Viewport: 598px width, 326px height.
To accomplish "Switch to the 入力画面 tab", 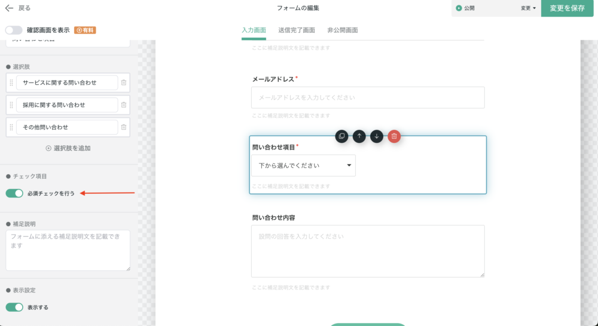I will coord(254,30).
